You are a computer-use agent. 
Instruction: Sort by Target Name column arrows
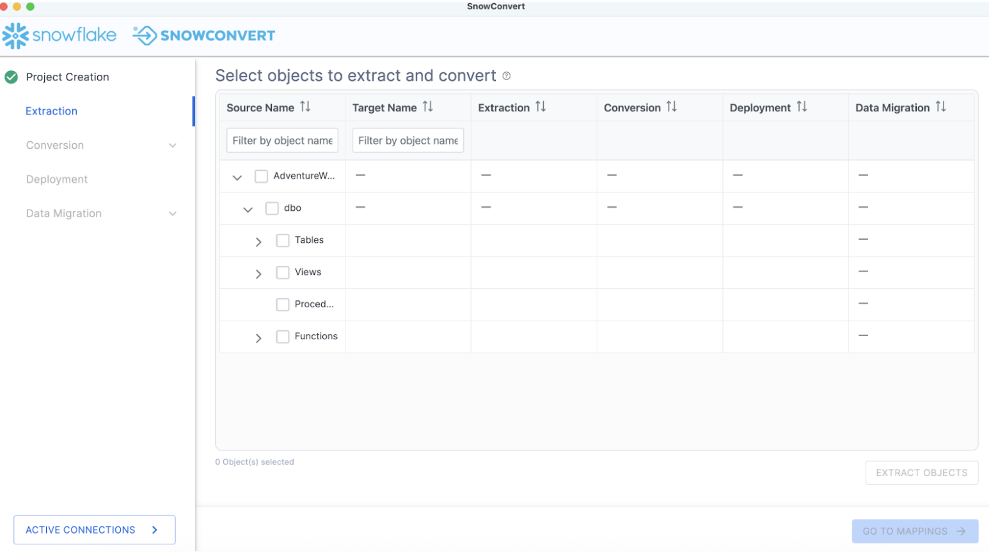(428, 107)
